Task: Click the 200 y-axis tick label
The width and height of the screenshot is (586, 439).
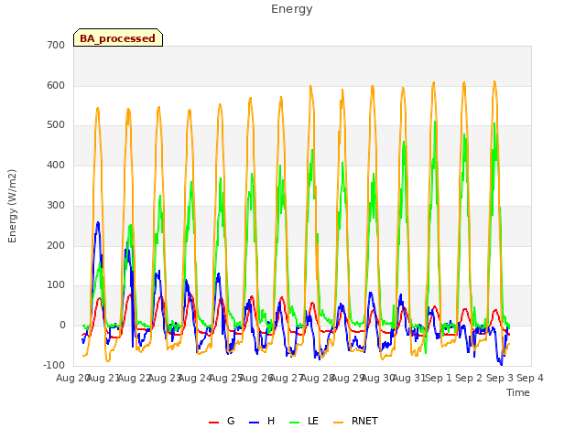Action: click(x=56, y=246)
